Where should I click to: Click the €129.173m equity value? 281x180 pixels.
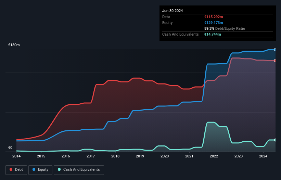(x=214, y=23)
